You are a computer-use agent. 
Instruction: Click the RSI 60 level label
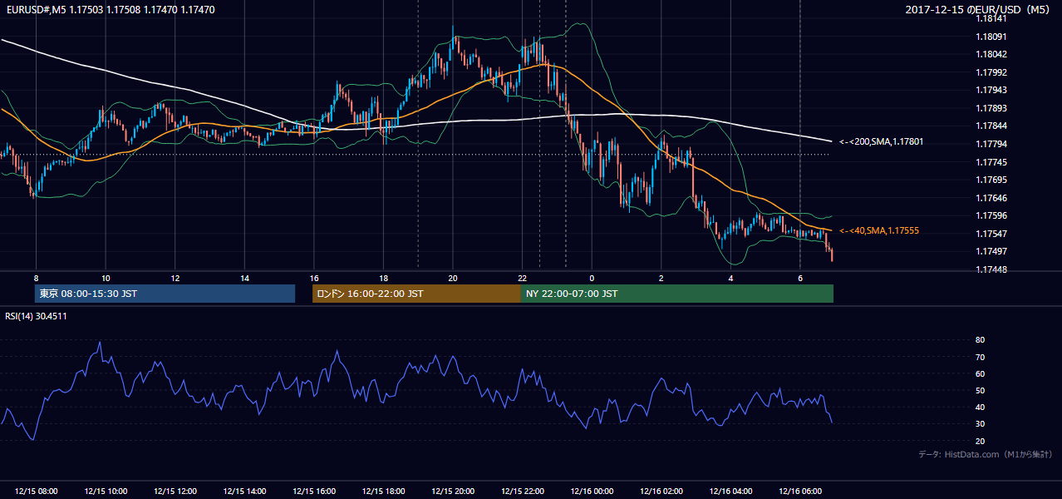point(980,373)
